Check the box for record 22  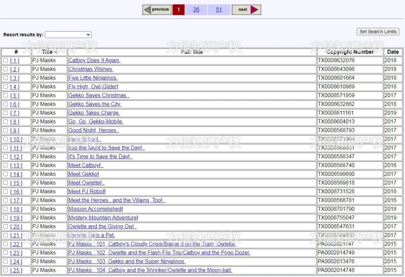5,244
